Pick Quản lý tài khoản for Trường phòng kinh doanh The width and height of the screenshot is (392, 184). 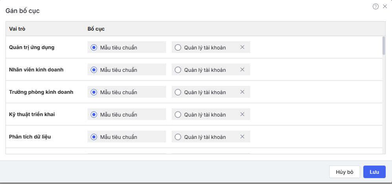click(x=178, y=92)
